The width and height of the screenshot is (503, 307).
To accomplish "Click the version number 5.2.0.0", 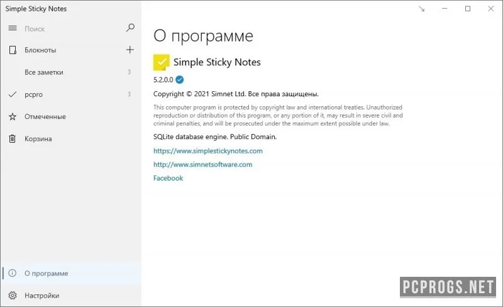I will click(163, 80).
